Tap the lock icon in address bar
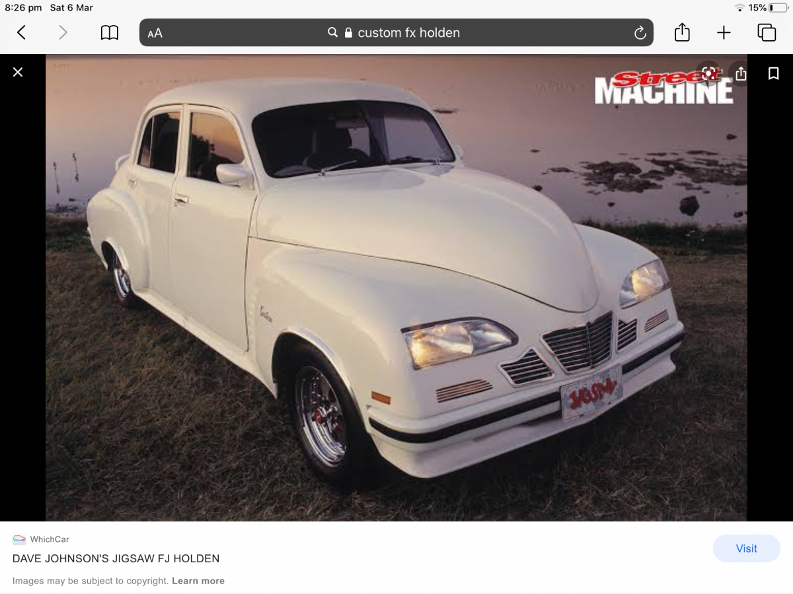This screenshot has width=793, height=594. tap(349, 33)
